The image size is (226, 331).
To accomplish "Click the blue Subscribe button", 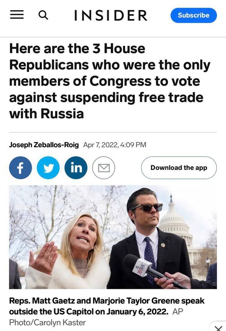I will tap(193, 15).
